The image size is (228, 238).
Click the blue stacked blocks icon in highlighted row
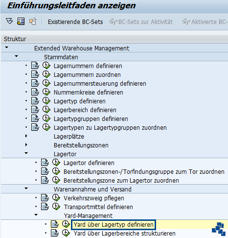click(x=219, y=229)
